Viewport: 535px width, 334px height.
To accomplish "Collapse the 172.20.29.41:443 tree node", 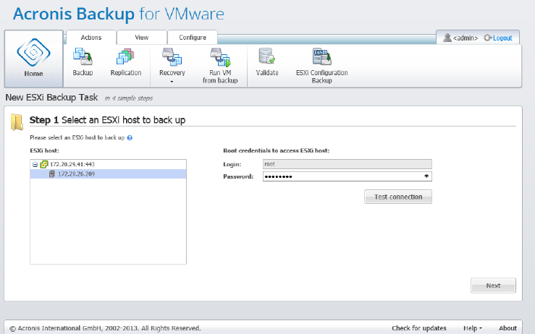I will coord(35,164).
